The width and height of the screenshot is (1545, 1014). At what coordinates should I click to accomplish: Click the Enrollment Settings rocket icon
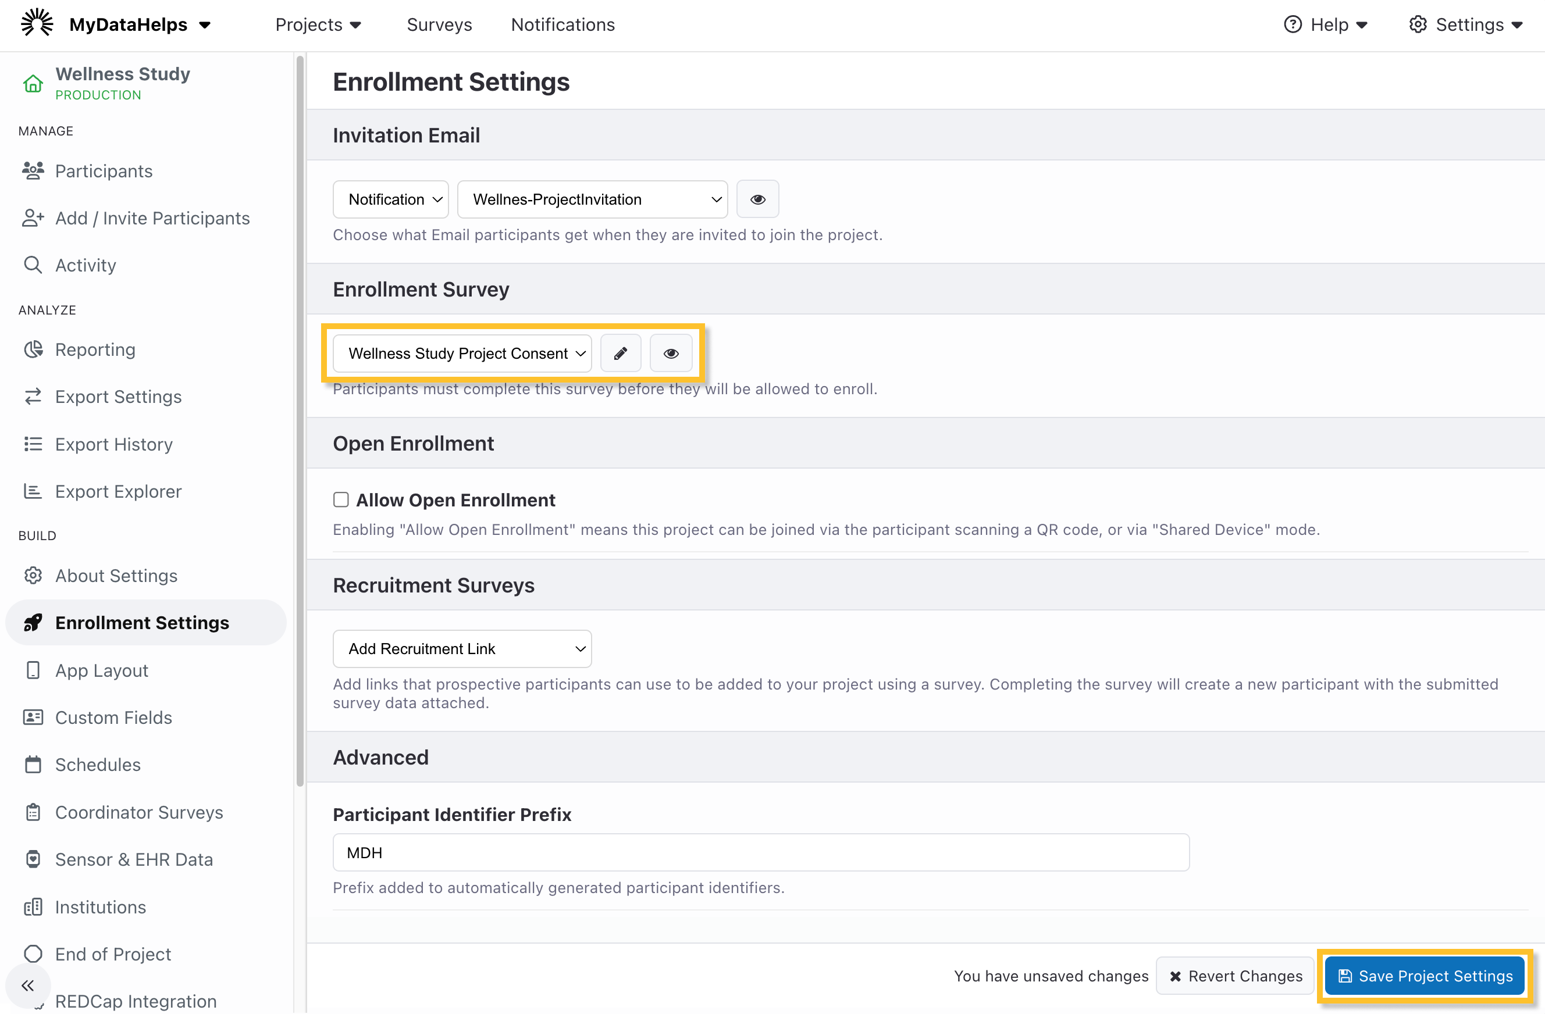point(33,623)
